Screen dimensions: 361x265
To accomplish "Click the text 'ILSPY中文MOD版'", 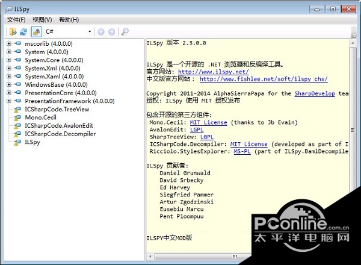I will [x=169, y=238].
